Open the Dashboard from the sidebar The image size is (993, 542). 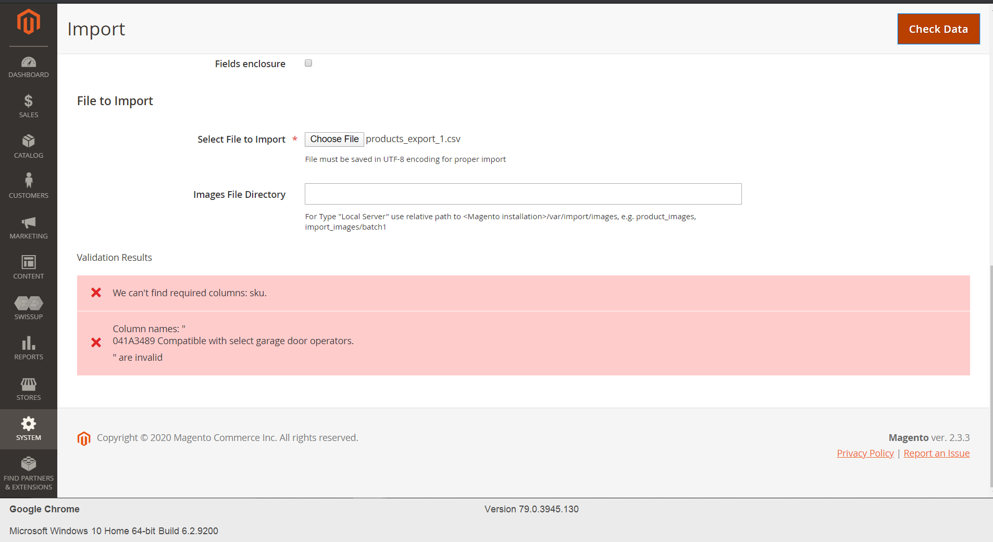[29, 66]
